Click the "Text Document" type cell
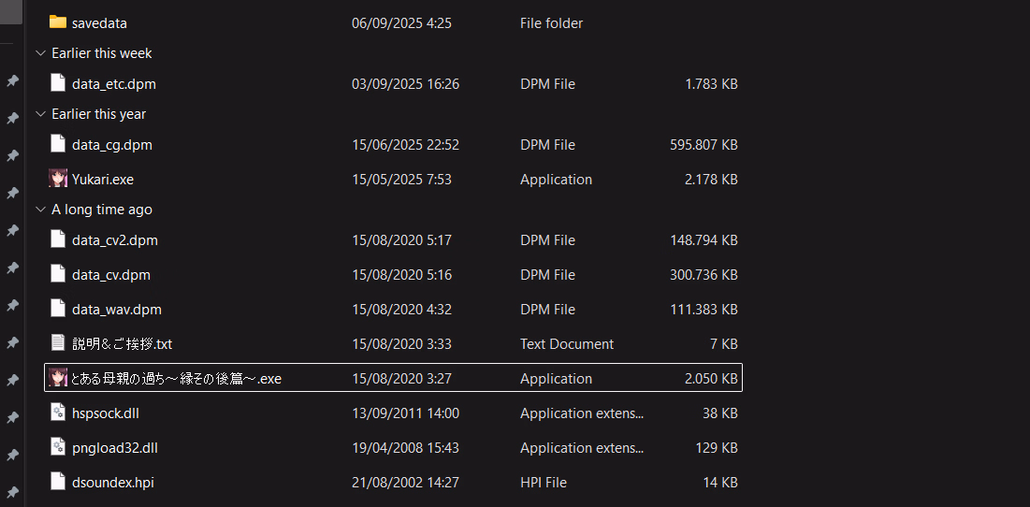The height and width of the screenshot is (507, 1030). (567, 344)
